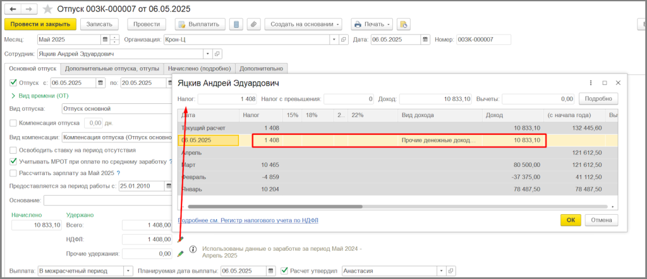The image size is (647, 279).
Task: Click Подробно button in dialog
Action: pyautogui.click(x=598, y=99)
